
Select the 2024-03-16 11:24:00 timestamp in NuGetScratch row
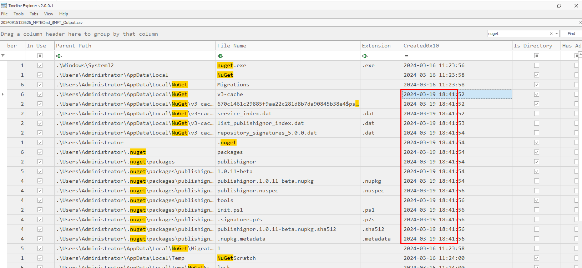pos(457,258)
